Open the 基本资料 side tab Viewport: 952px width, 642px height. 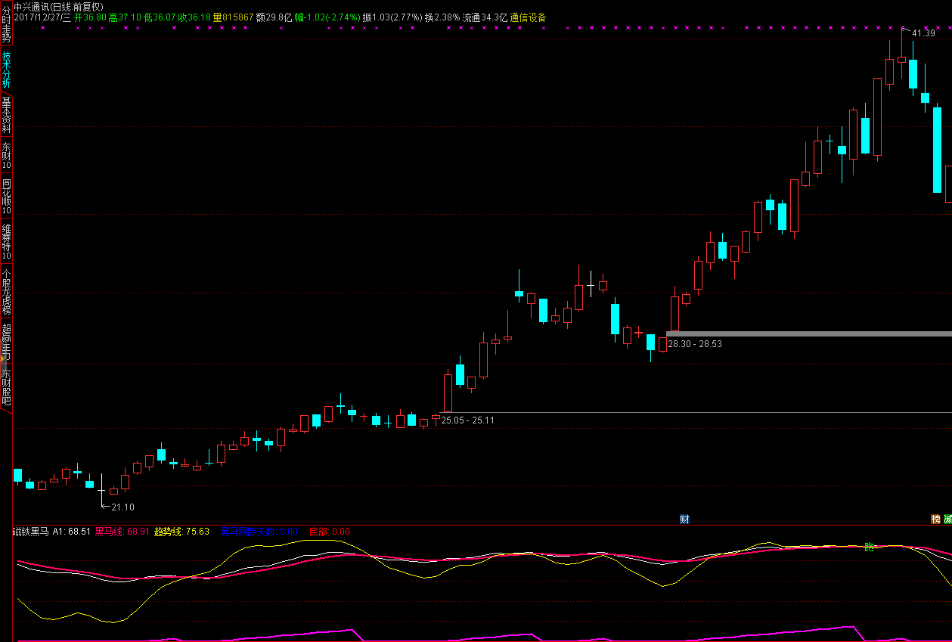tap(6, 115)
